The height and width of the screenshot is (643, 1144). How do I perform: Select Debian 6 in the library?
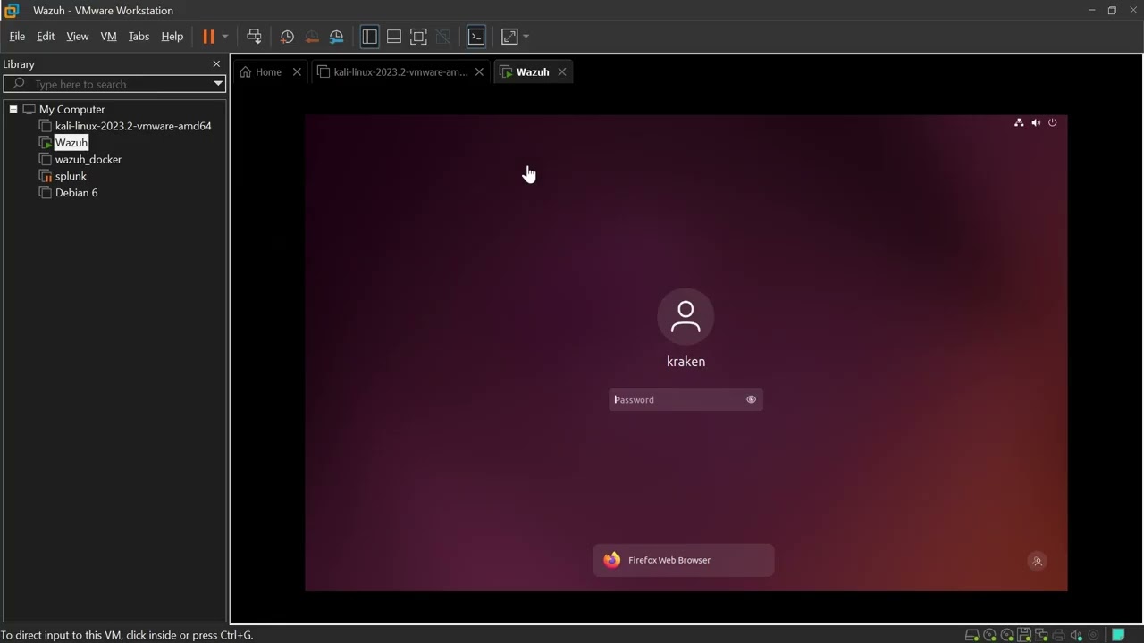point(77,193)
